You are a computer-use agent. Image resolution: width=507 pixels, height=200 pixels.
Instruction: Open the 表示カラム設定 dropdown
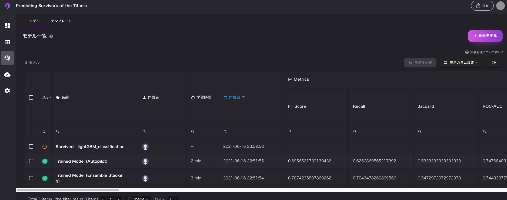coord(461,63)
